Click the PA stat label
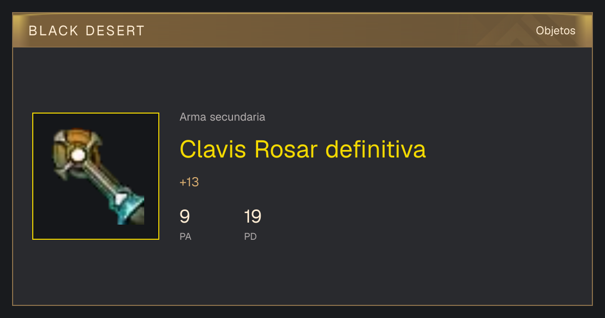 tap(186, 236)
